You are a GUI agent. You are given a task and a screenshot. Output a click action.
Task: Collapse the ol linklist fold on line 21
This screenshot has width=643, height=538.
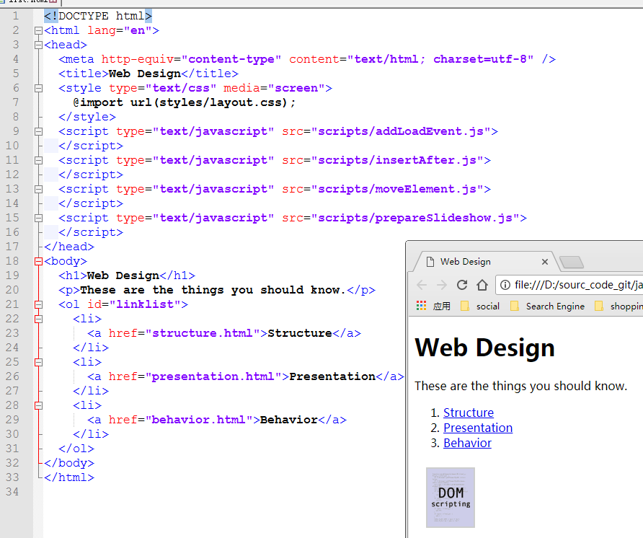pyautogui.click(x=38, y=304)
